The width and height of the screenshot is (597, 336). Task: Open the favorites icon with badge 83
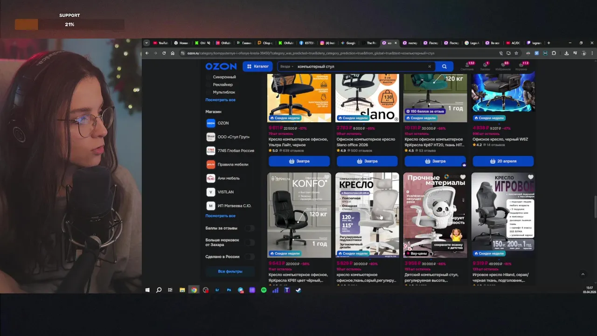503,66
